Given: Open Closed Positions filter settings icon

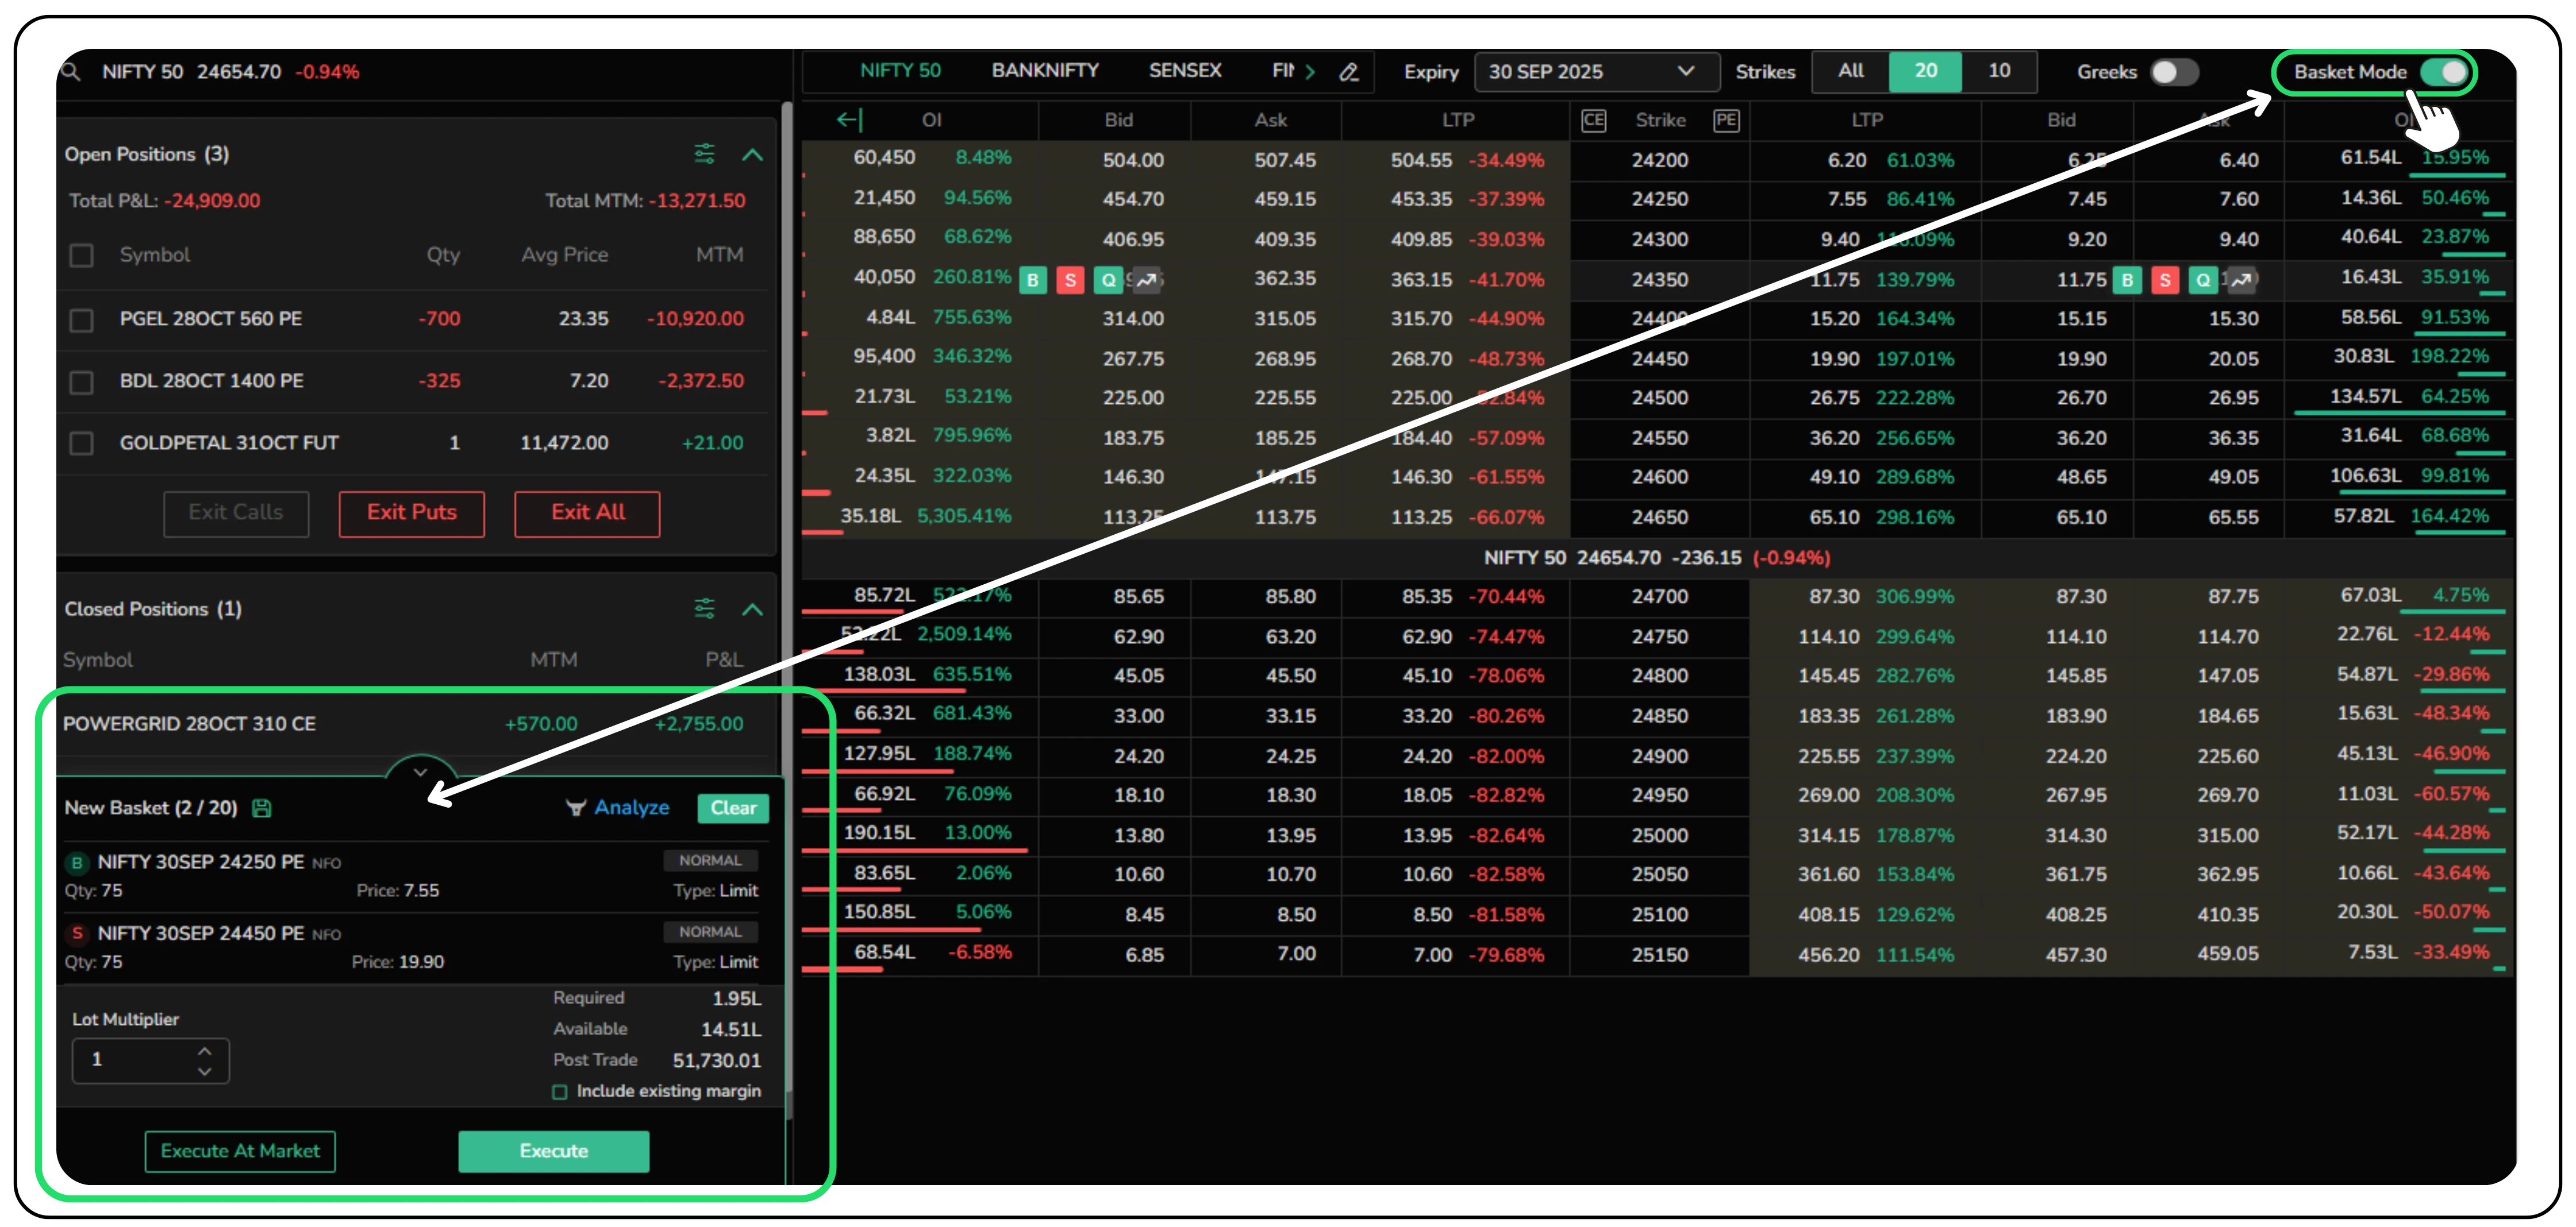Looking at the screenshot, I should tap(704, 608).
